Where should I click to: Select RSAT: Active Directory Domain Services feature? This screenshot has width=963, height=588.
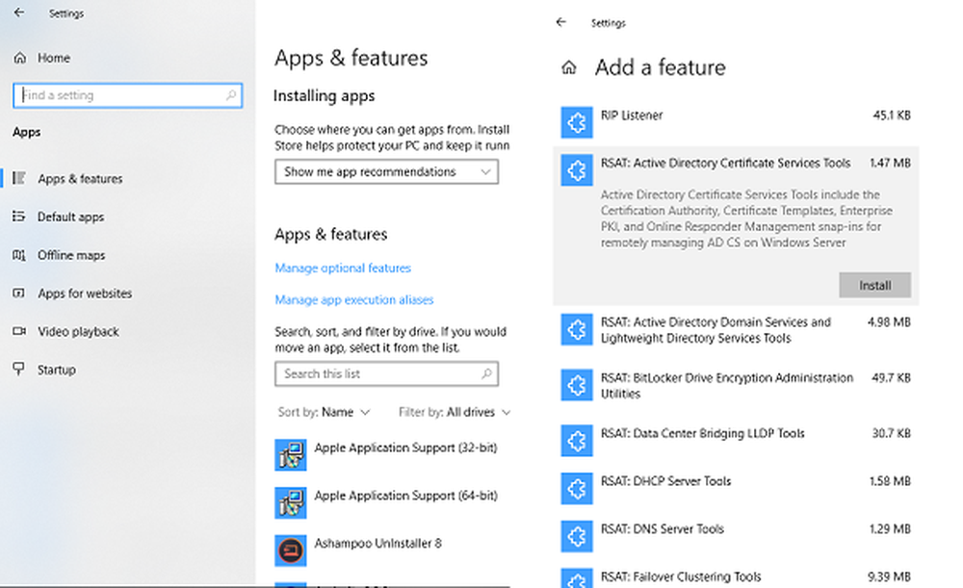coord(716,330)
